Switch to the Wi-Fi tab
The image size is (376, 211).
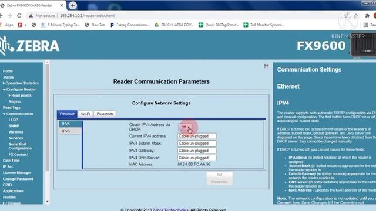pos(85,114)
